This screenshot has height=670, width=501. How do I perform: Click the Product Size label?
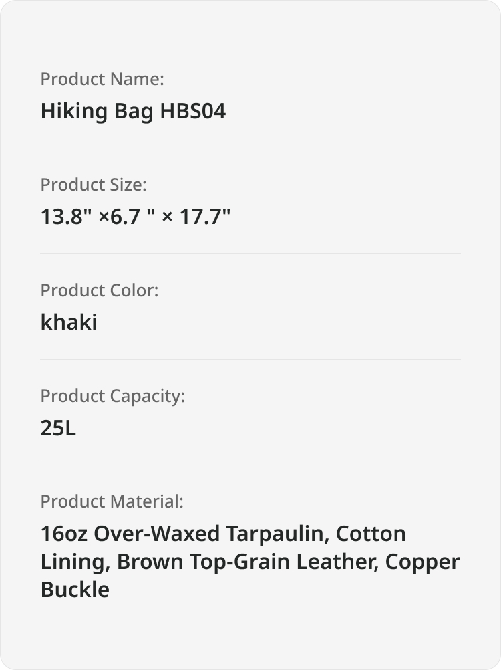pyautogui.click(x=94, y=185)
